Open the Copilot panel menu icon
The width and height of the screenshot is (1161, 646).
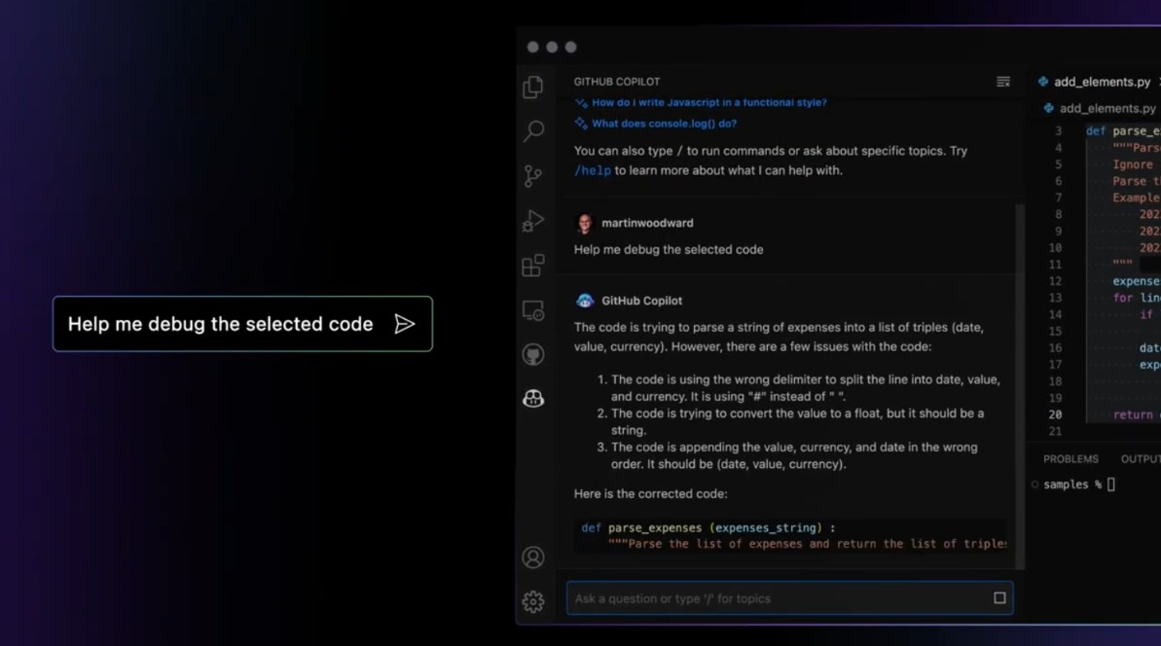point(1003,82)
